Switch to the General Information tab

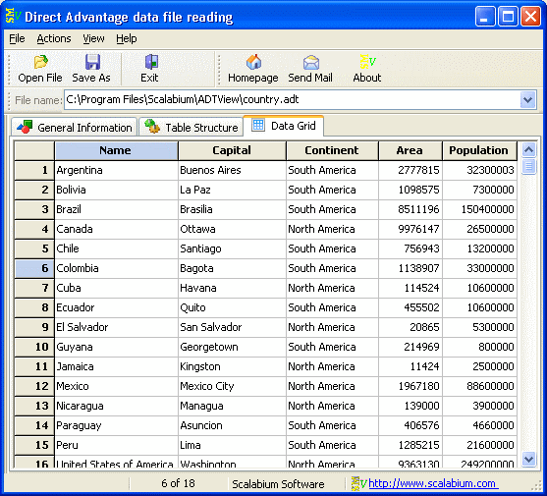74,128
